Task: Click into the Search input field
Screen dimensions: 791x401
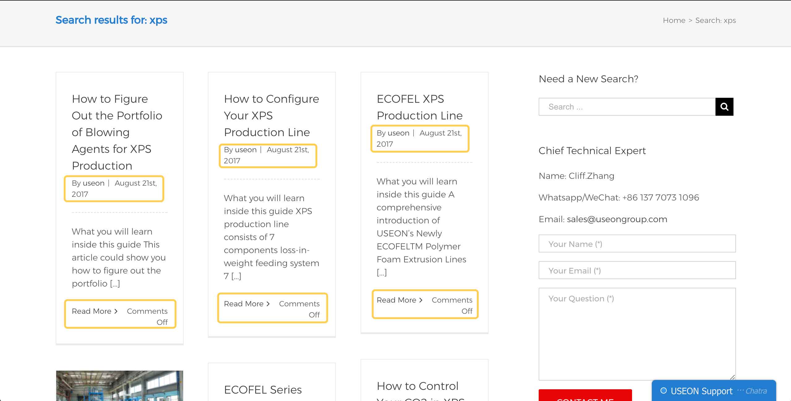Action: [627, 107]
